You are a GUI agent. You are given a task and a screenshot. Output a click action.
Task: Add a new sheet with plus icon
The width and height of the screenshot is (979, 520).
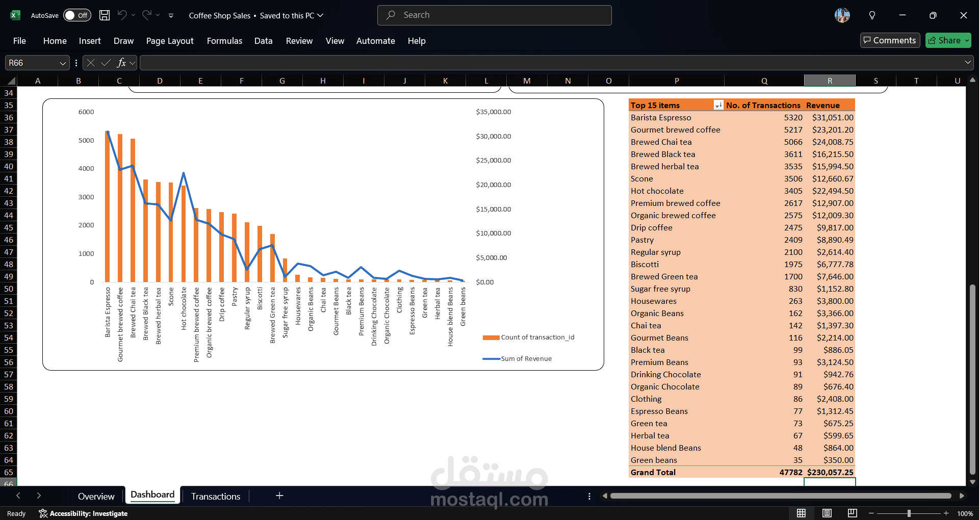coord(279,496)
